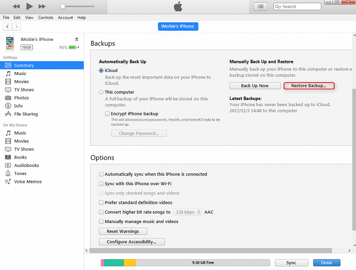Viewport: 356px width, 270px height.
Task: Click the Books icon
Action: pyautogui.click(x=8, y=157)
